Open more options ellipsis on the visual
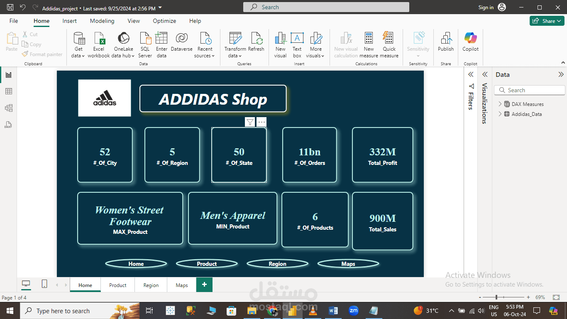Screen dimensions: 567x319 tap(262, 122)
